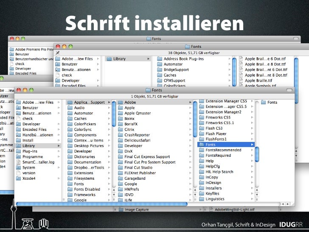This screenshot has height=232, width=309.
Task: Select the Programme folder icon
Action: [18, 157]
